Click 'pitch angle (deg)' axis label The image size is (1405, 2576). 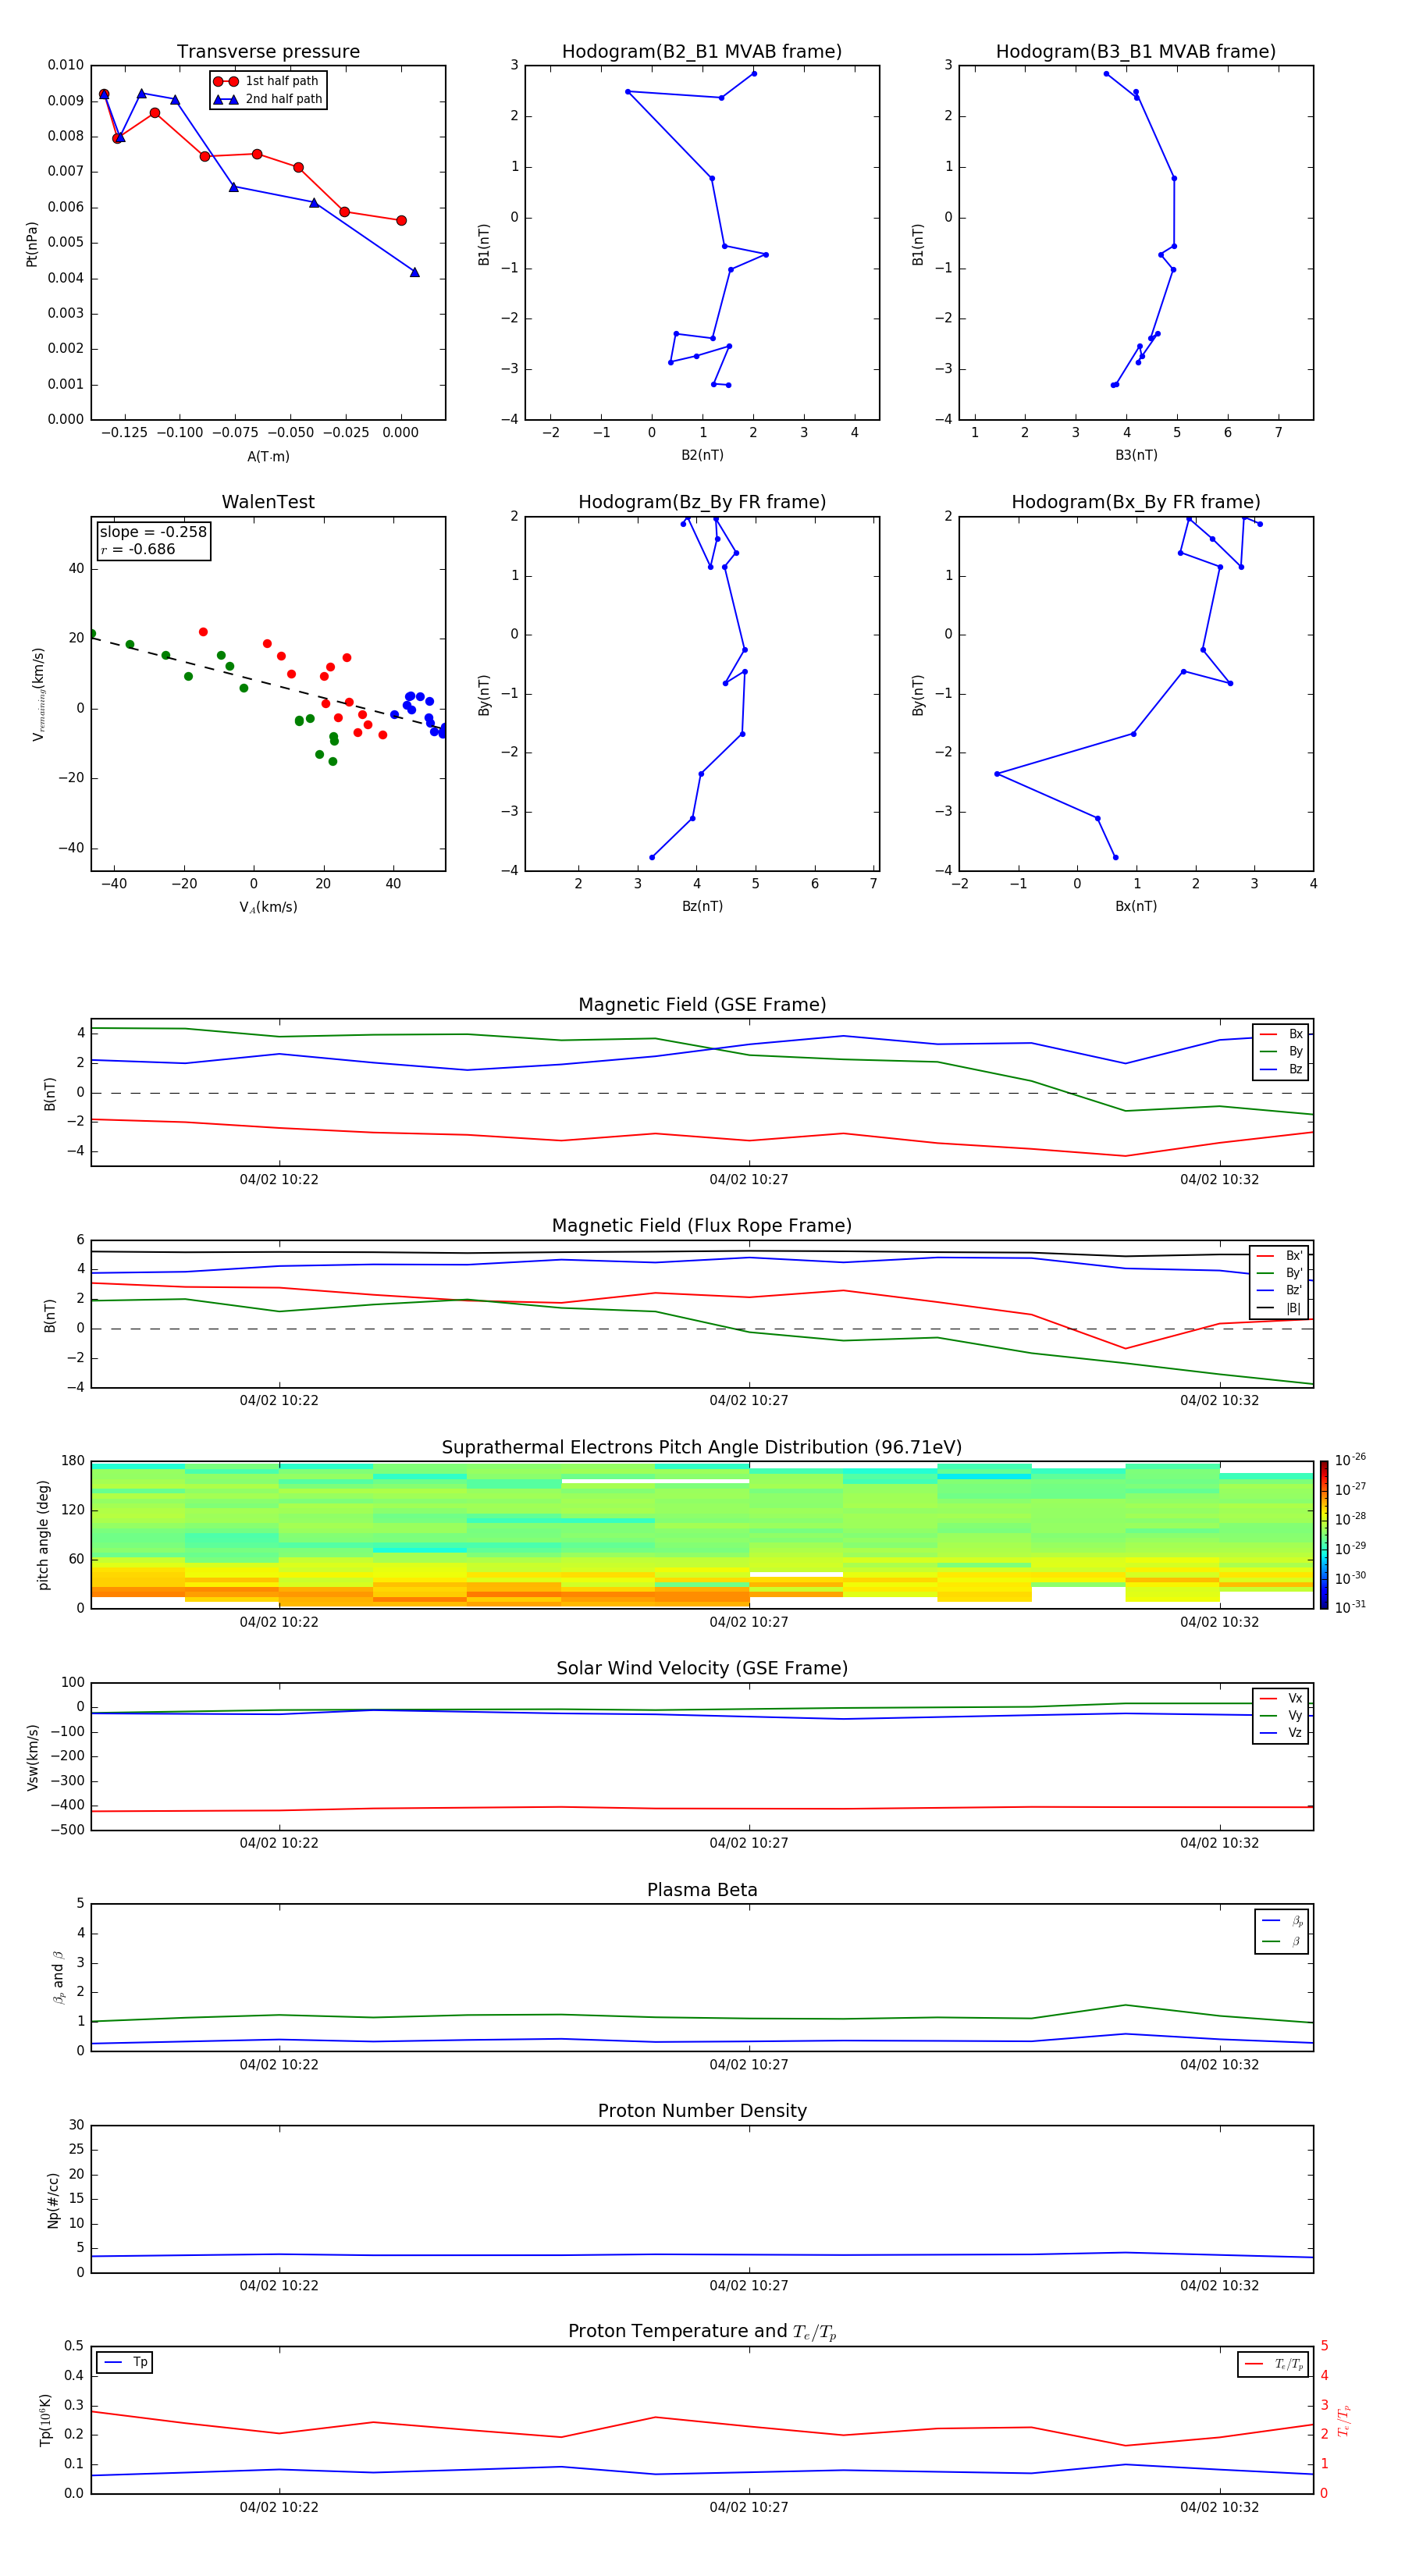click(x=43, y=1535)
